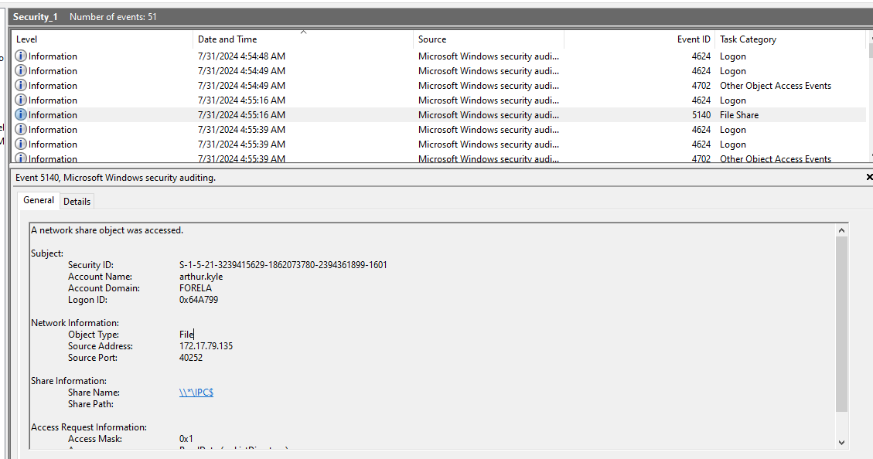Click the event detail vertical scrollbar thumb
This screenshot has width=873, height=459.
(x=841, y=325)
